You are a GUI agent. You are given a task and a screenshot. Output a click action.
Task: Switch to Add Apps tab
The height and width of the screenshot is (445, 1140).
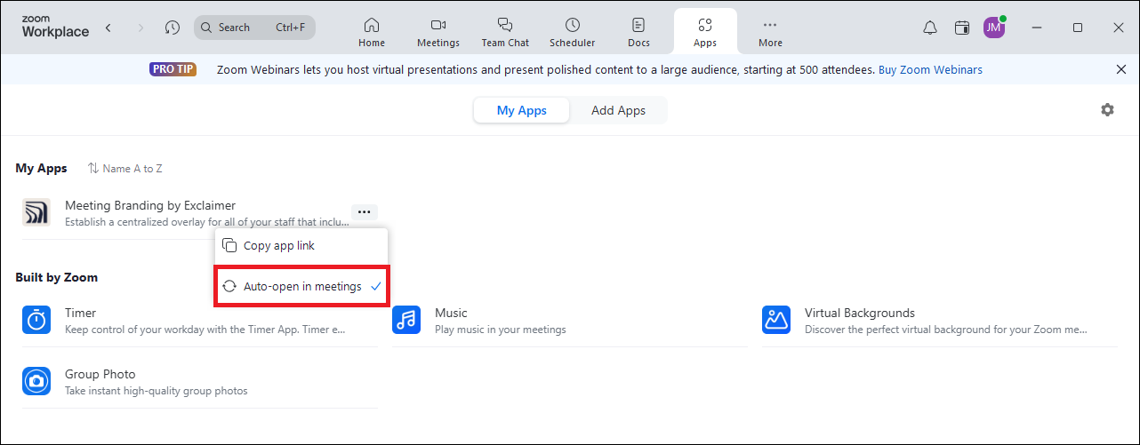click(x=619, y=111)
